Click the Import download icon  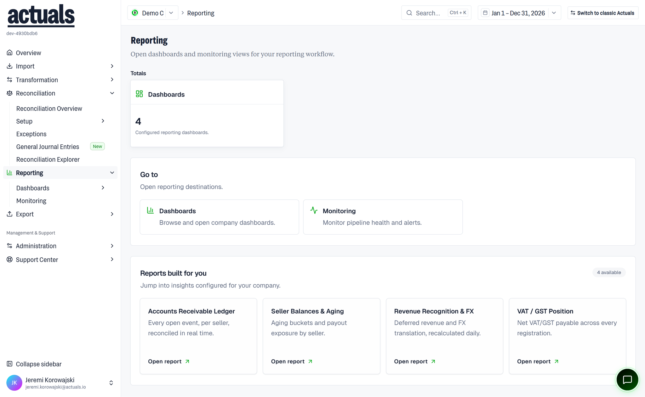[10, 66]
